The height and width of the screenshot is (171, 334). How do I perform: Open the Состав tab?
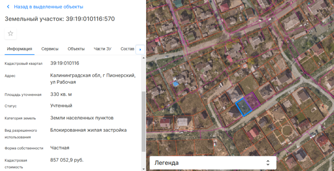pyautogui.click(x=127, y=49)
